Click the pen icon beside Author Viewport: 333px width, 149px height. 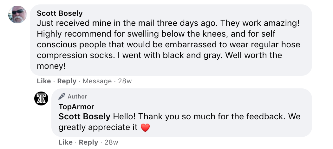point(62,96)
